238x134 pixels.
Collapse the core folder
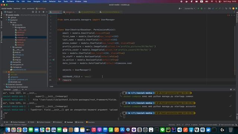tap(9, 22)
